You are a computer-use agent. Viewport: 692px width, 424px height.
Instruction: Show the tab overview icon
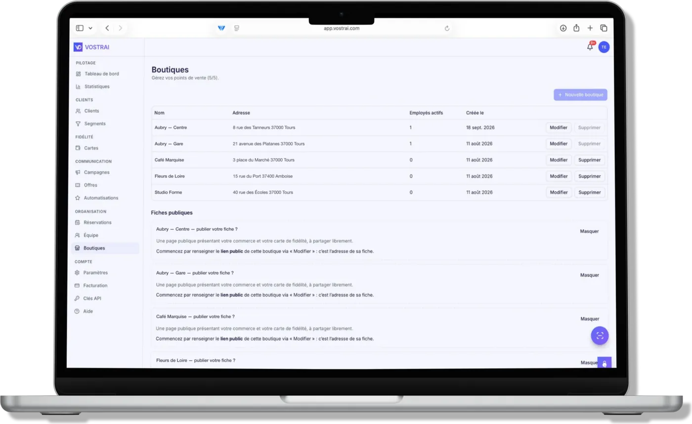click(x=604, y=28)
